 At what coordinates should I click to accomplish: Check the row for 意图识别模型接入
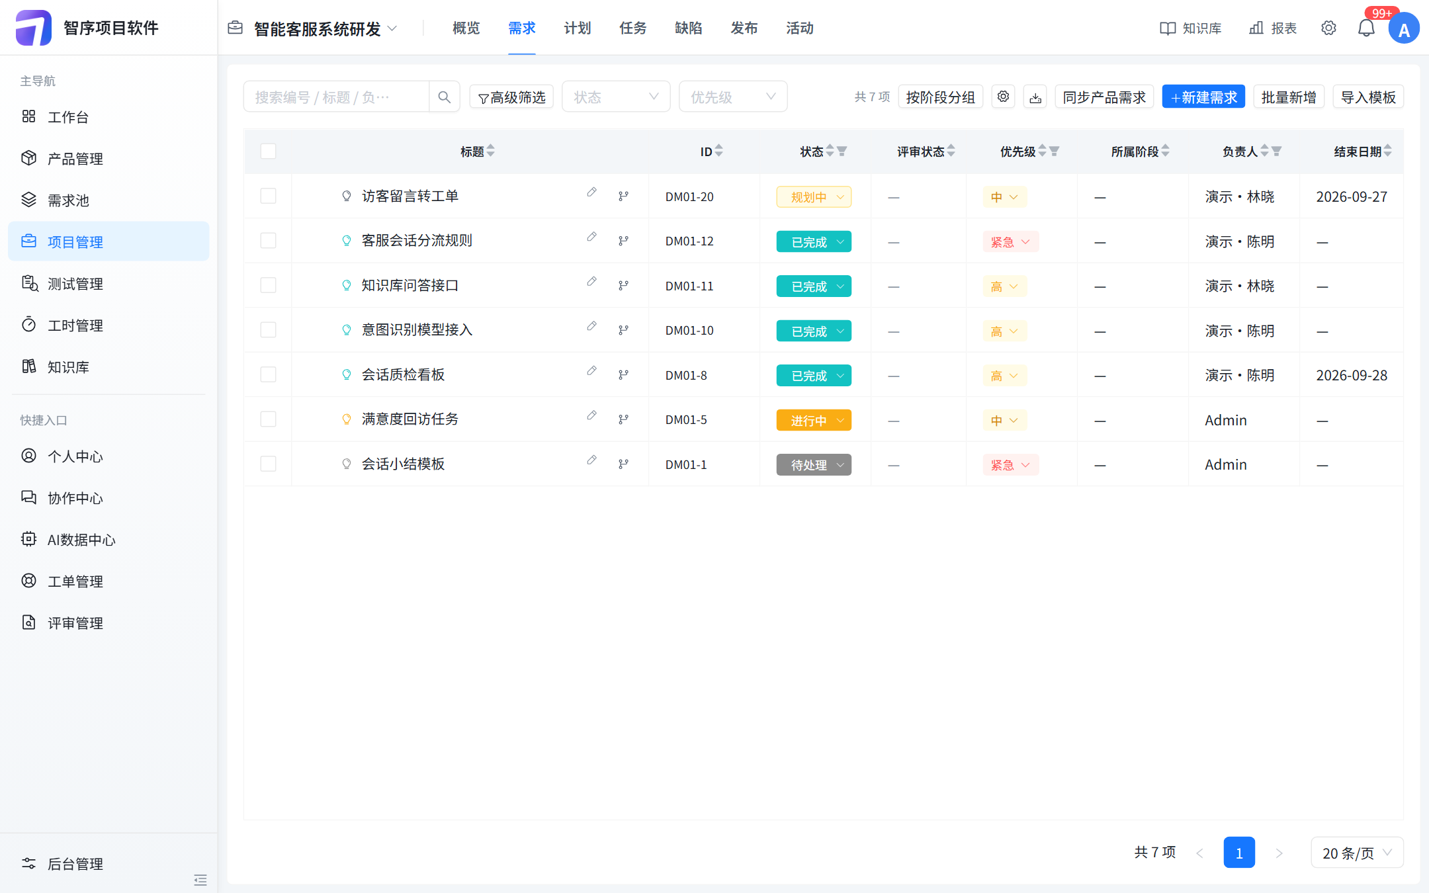point(268,330)
